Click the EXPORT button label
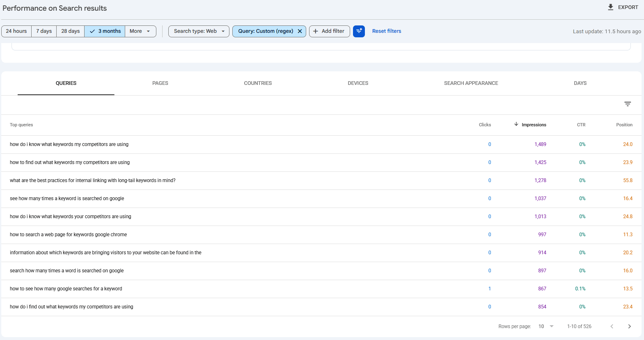 (x=628, y=7)
